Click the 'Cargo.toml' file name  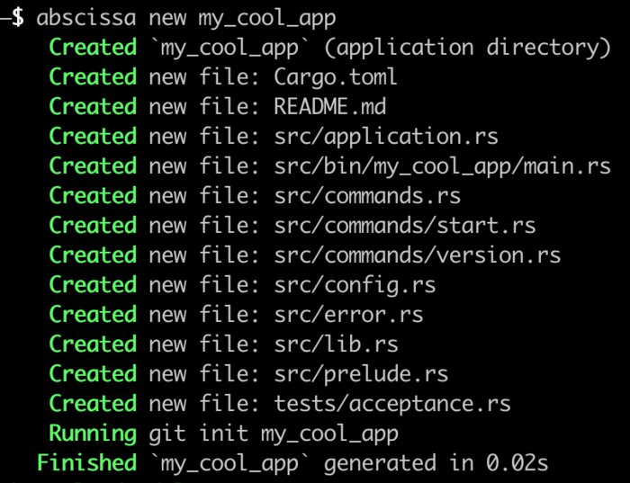[336, 77]
